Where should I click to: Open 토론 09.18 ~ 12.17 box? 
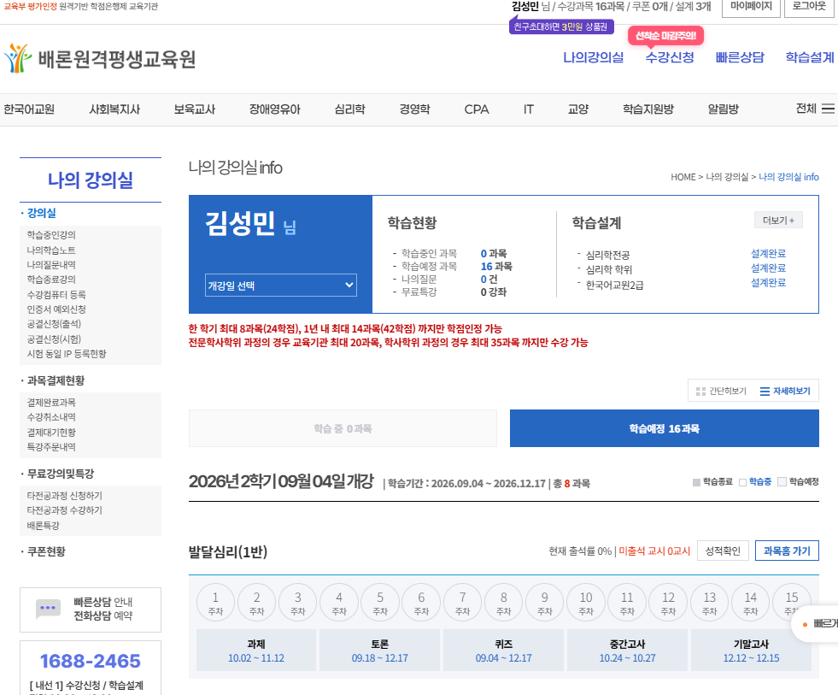[379, 650]
